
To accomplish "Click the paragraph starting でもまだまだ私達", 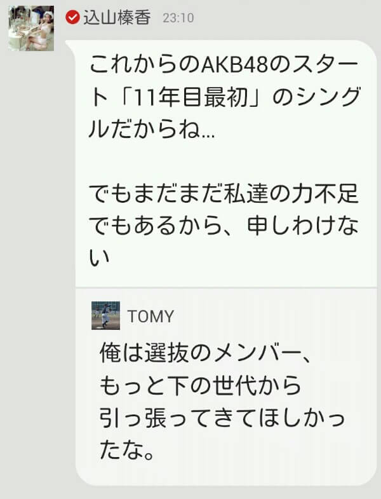I will point(224,225).
